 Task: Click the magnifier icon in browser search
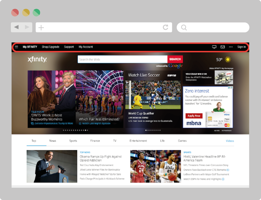[x=184, y=27]
